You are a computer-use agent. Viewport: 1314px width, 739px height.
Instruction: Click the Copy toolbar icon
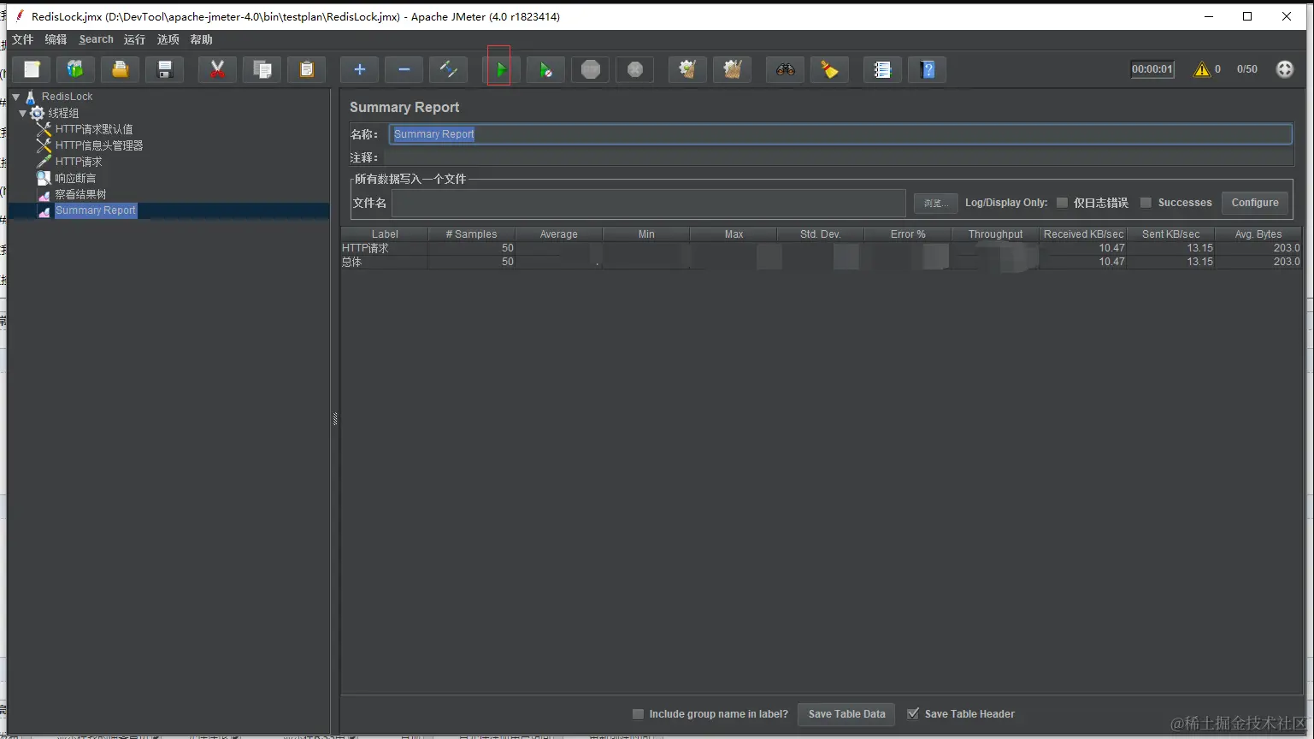[262, 70]
